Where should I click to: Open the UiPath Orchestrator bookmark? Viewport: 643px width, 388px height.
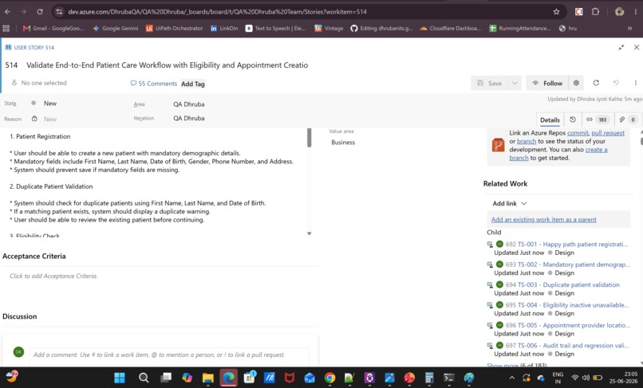[174, 28]
